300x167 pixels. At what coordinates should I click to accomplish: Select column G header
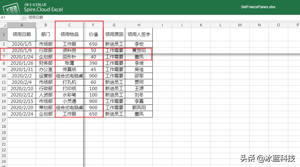pos(114,25)
